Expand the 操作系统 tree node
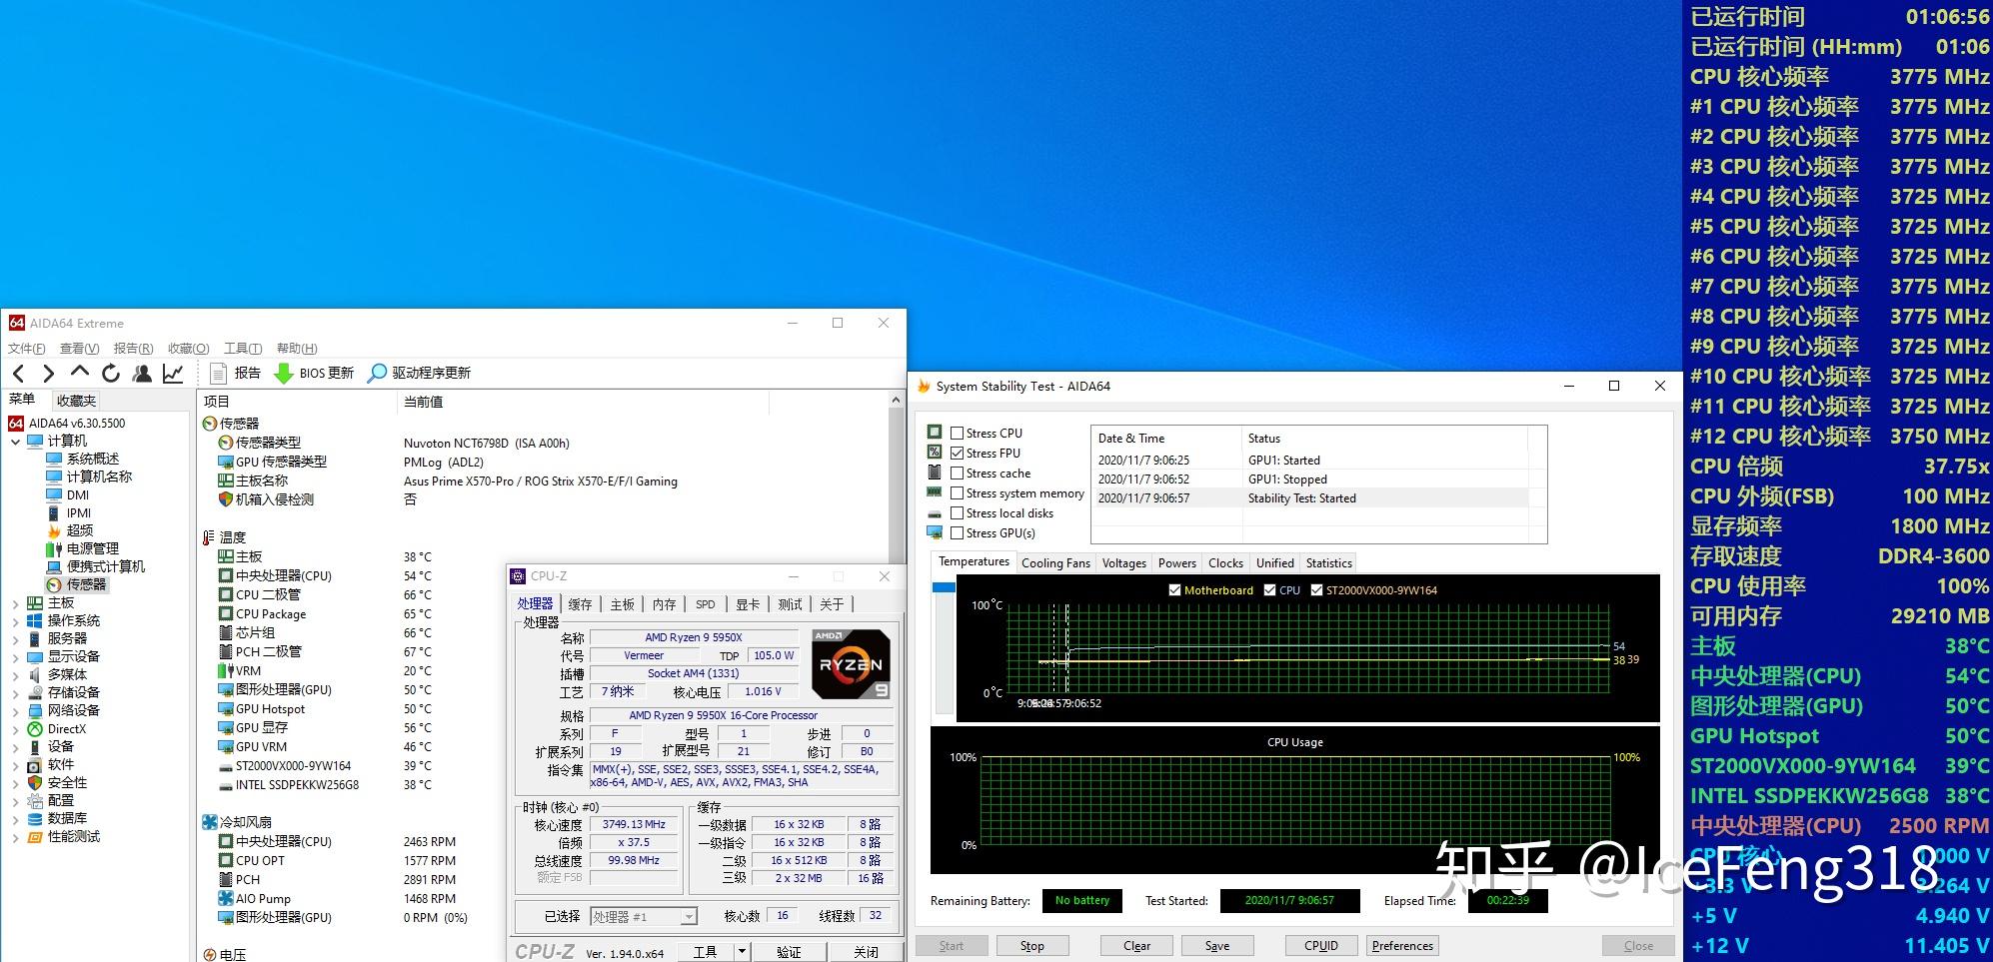 click(x=15, y=621)
